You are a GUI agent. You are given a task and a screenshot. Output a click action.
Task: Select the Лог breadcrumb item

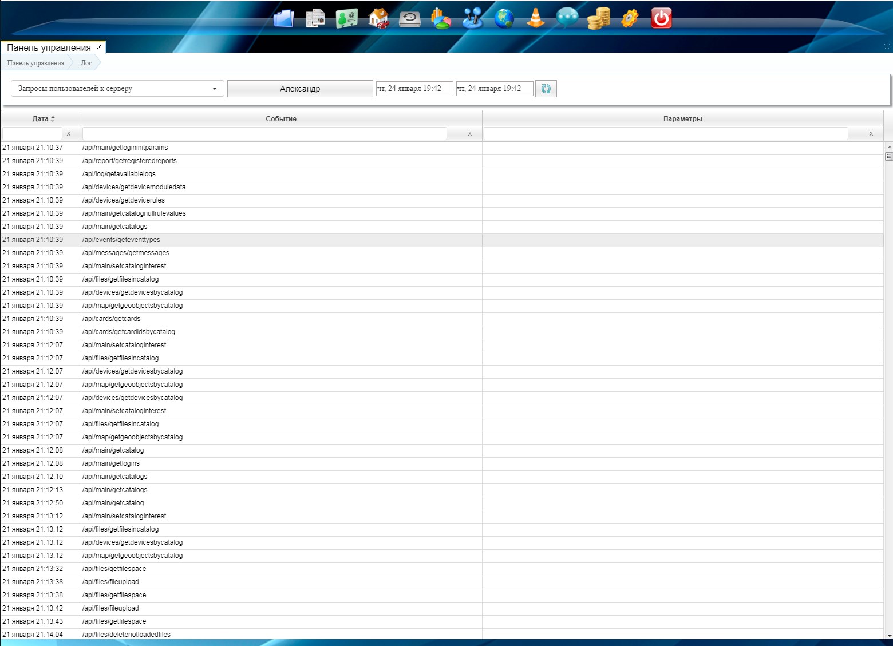point(86,63)
